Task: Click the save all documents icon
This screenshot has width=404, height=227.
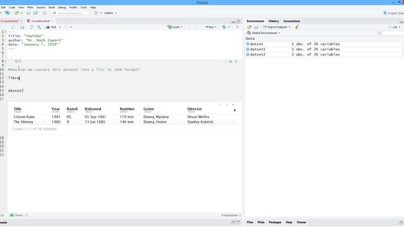Action: point(35,13)
